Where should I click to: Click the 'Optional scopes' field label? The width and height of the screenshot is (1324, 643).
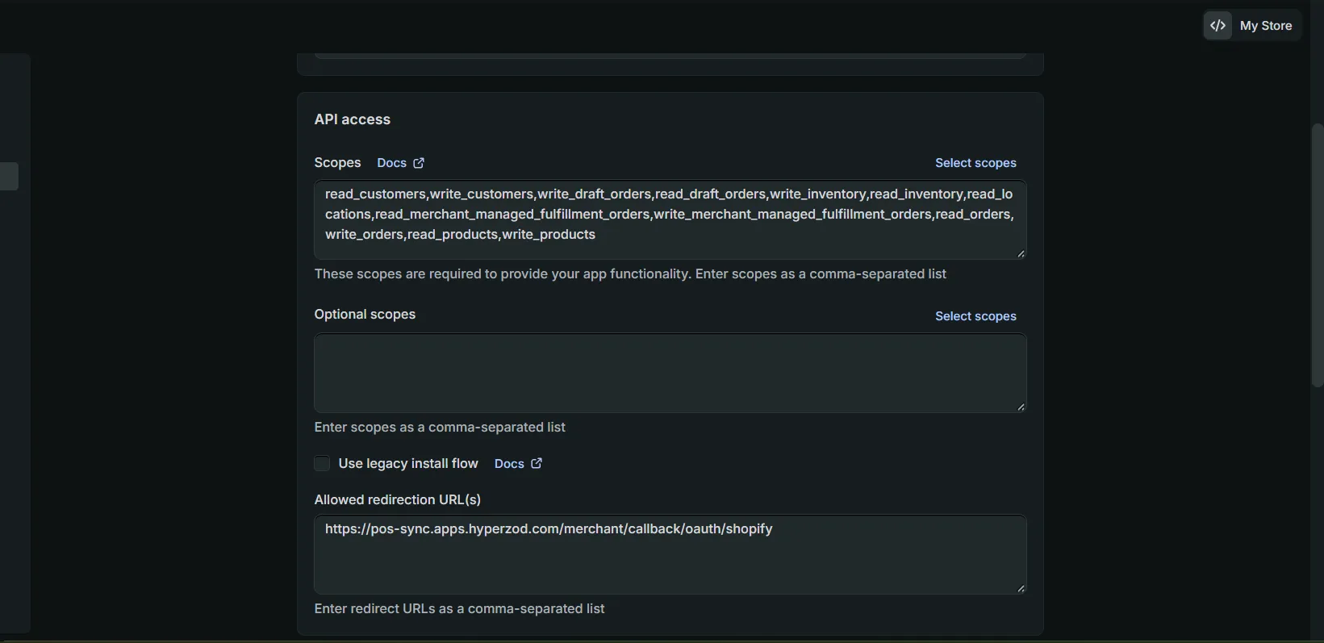(365, 314)
